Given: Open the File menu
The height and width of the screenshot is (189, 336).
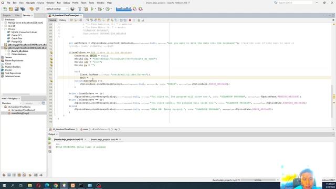Looking at the screenshot, I should pos(8,3).
